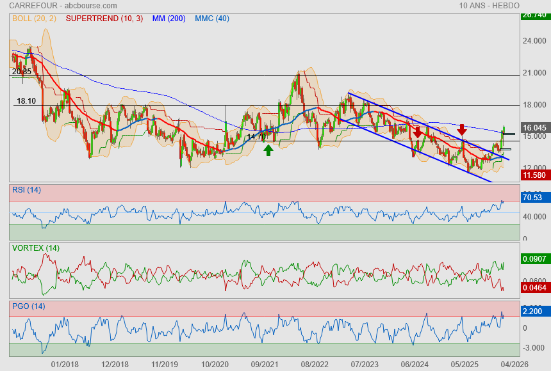The width and height of the screenshot is (551, 371).
Task: Click the red down arrow above 06/2024
Action: [x=418, y=132]
